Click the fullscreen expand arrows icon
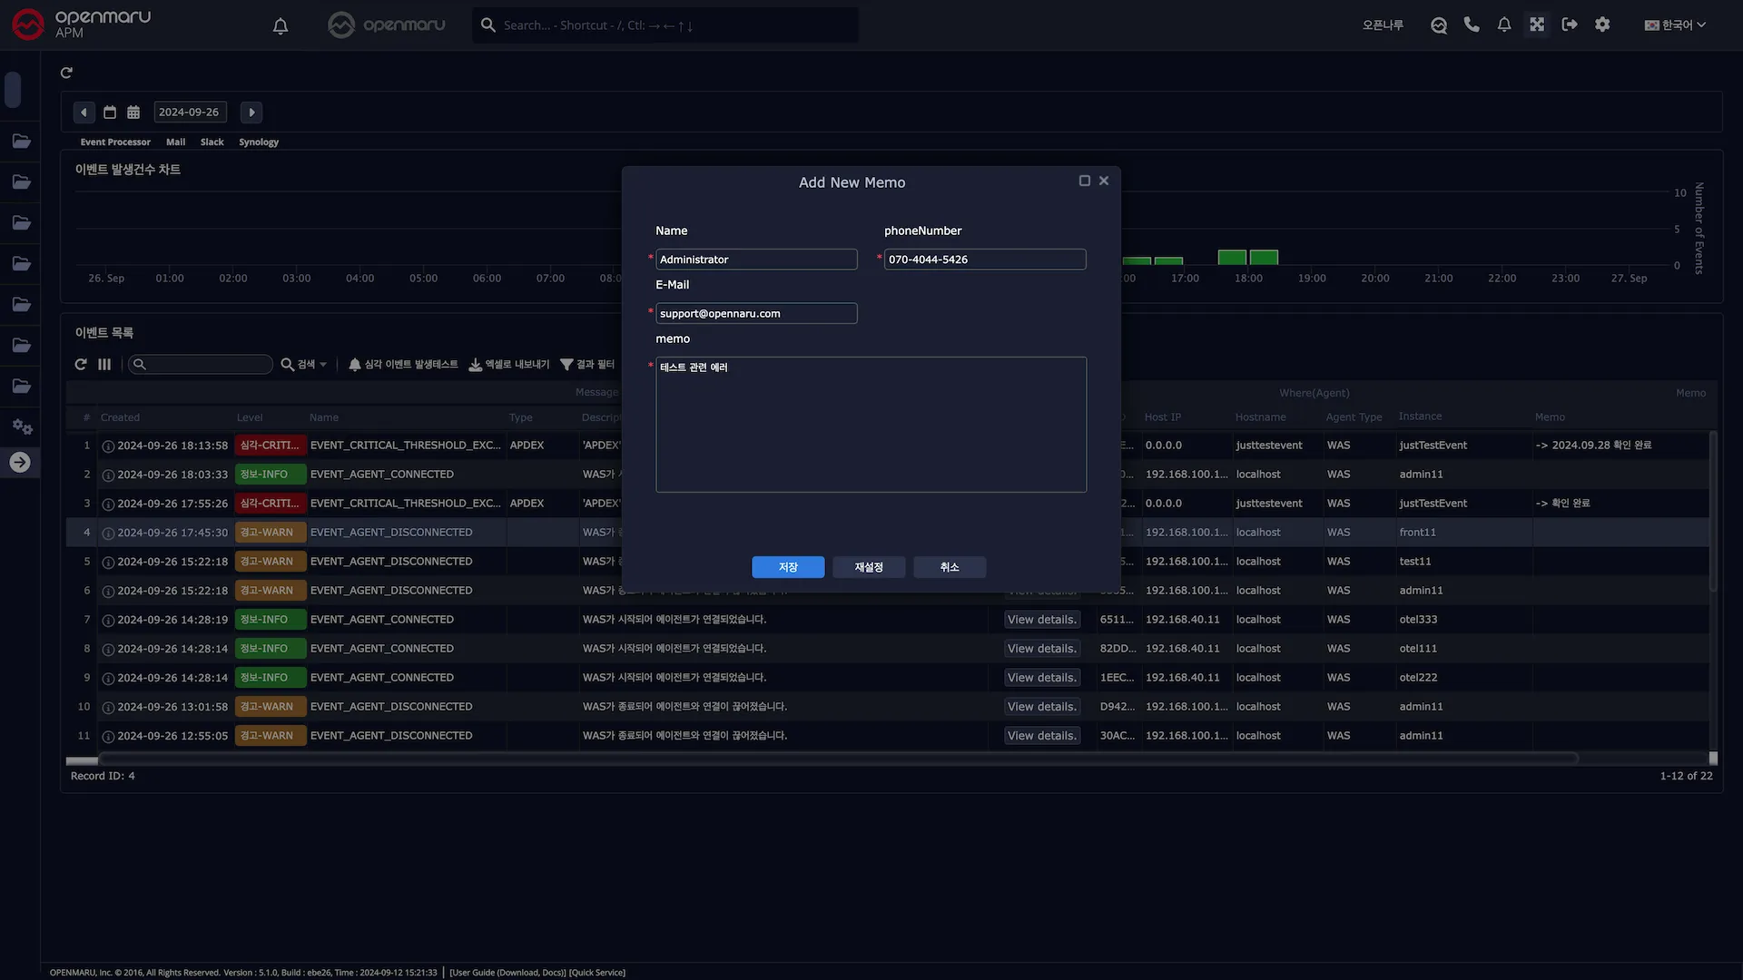The width and height of the screenshot is (1743, 980). pos(1537,24)
